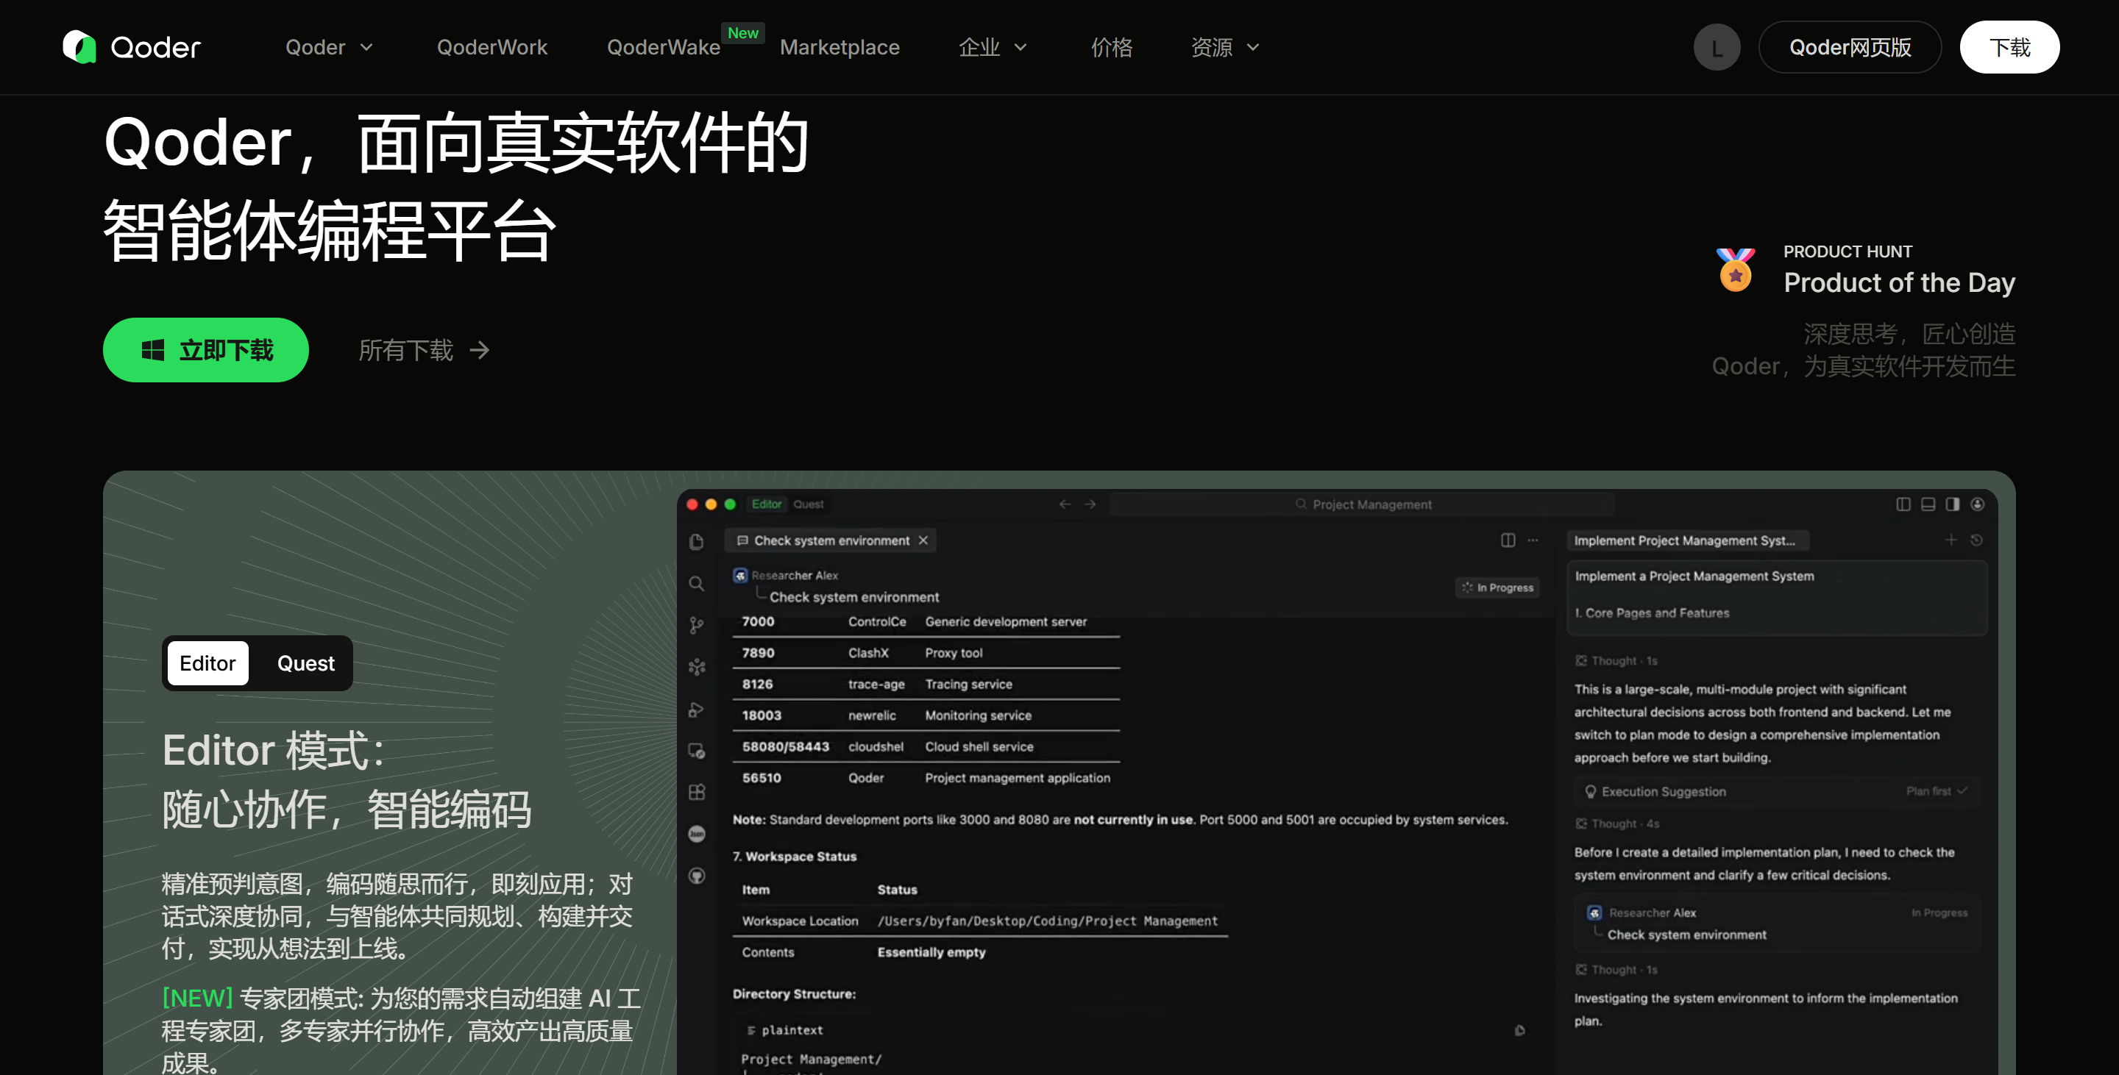2119x1075 pixels.
Task: Open the Explorer files icon in sidebar
Action: coord(696,542)
